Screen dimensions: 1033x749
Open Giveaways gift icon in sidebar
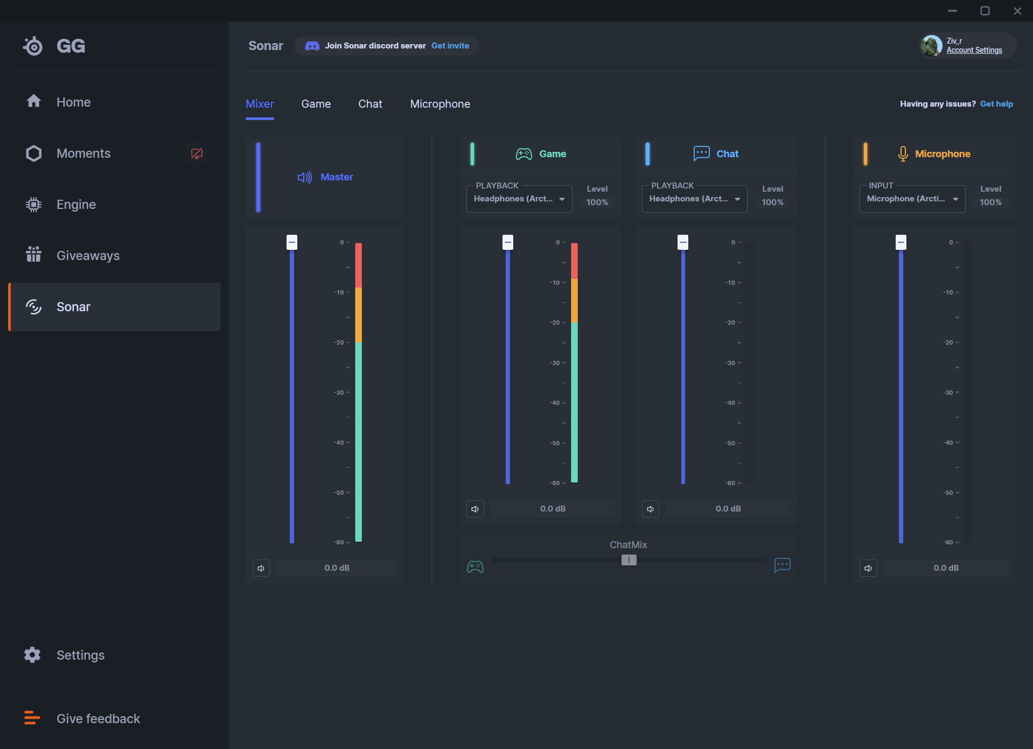click(x=34, y=254)
